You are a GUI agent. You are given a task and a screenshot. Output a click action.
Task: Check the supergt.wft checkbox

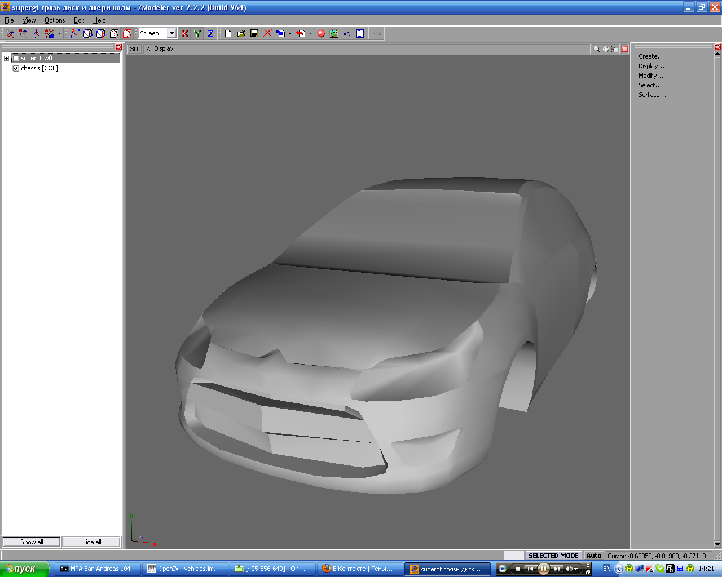point(16,58)
